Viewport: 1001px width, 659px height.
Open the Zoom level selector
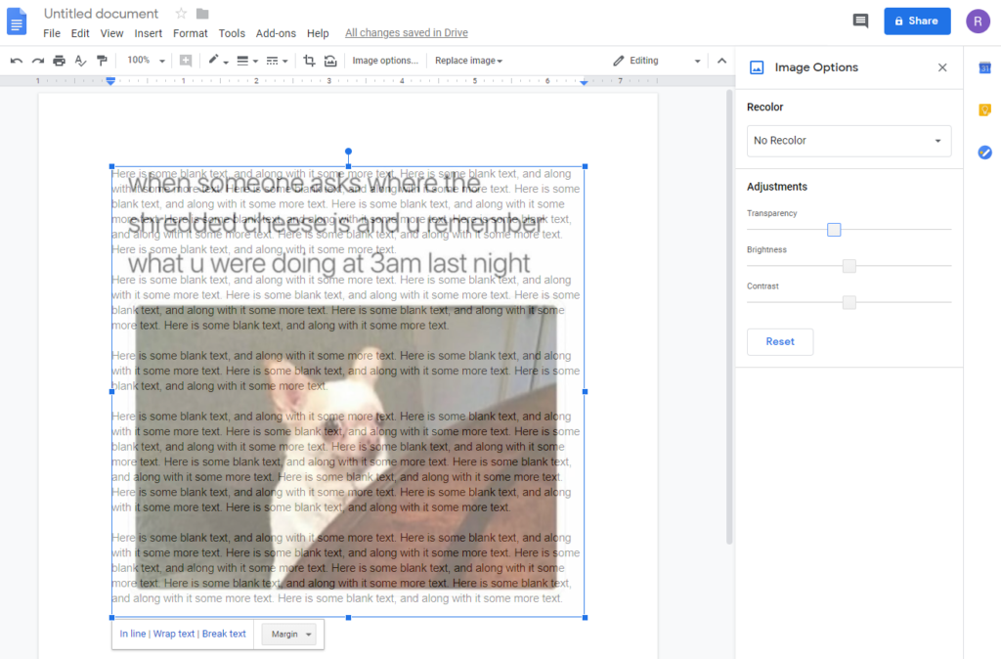(144, 60)
